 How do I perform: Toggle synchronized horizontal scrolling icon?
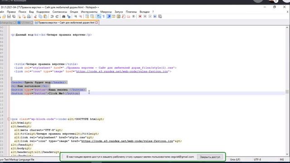coord(92,16)
